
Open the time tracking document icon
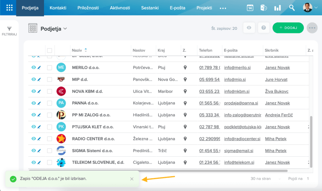(264, 8)
